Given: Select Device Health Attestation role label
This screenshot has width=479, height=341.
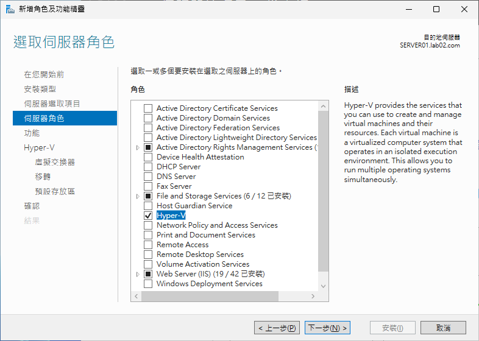Looking at the screenshot, I should point(200,157).
